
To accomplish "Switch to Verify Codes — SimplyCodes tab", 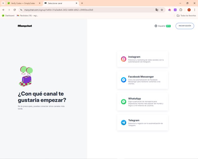I will (x=23, y=3).
